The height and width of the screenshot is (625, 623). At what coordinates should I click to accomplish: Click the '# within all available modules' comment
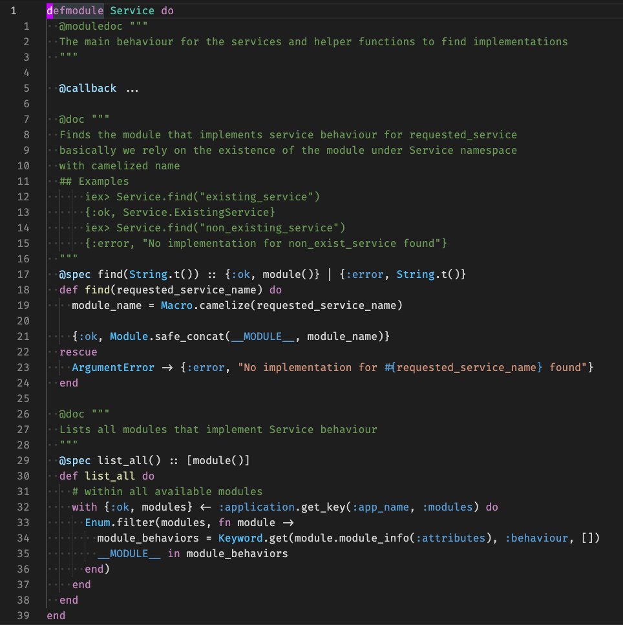(x=167, y=492)
